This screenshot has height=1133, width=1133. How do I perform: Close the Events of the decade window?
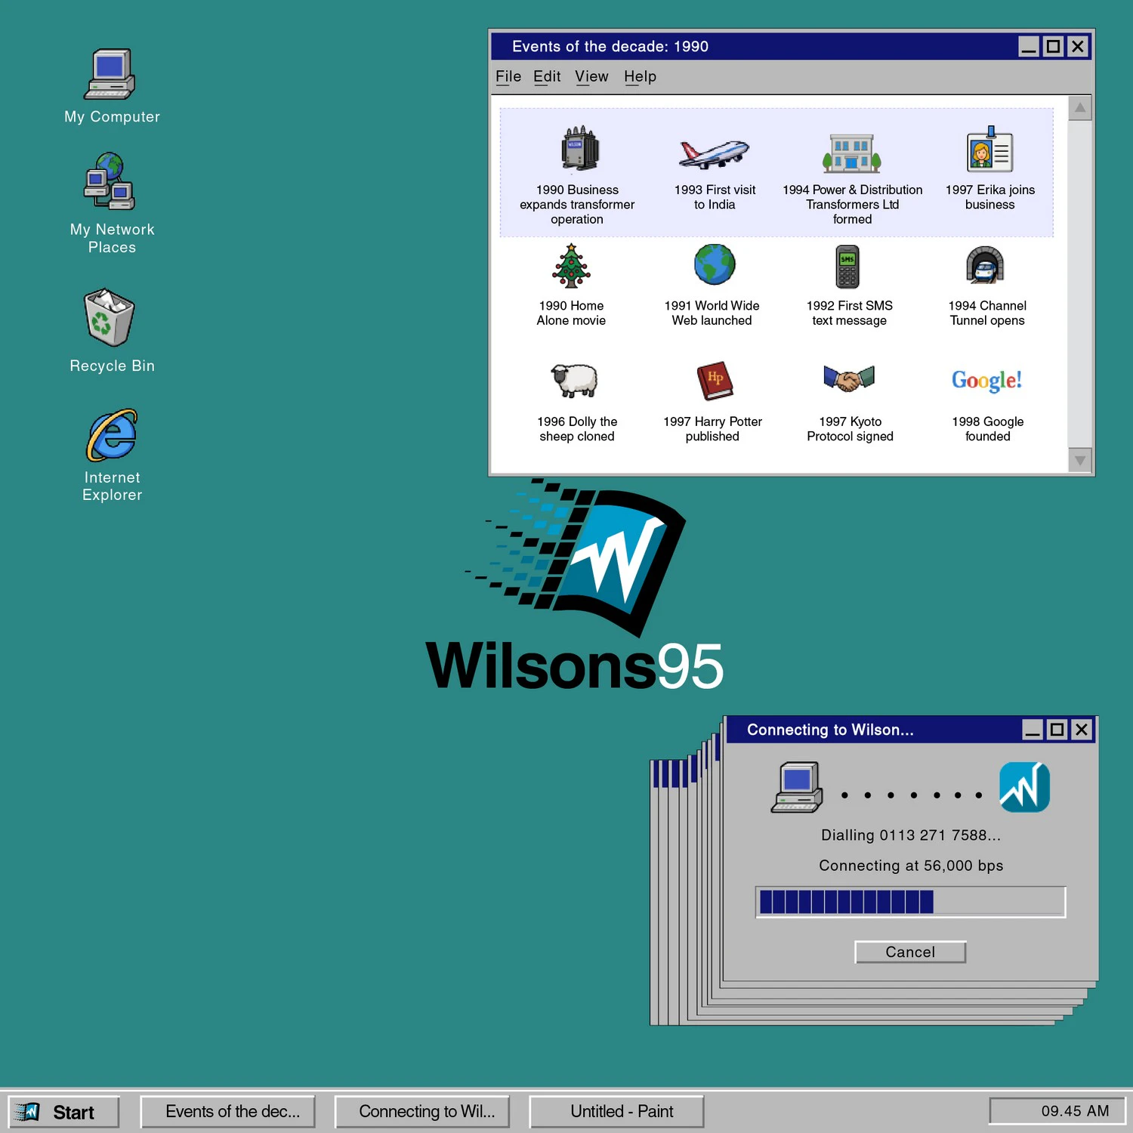pyautogui.click(x=1078, y=47)
